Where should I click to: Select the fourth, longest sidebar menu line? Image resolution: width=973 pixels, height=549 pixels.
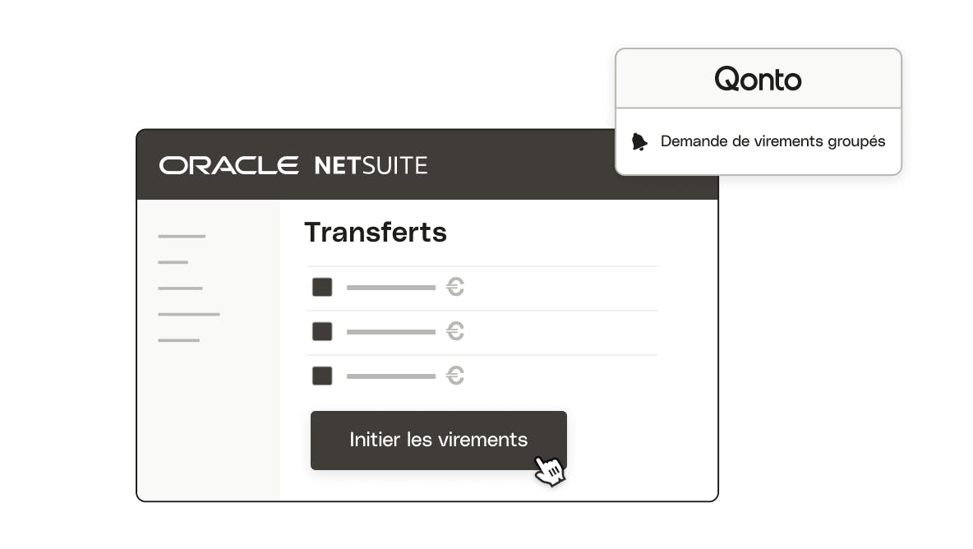tap(189, 315)
